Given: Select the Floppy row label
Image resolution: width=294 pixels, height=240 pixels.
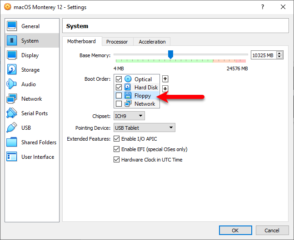Looking at the screenshot, I should tap(143, 96).
